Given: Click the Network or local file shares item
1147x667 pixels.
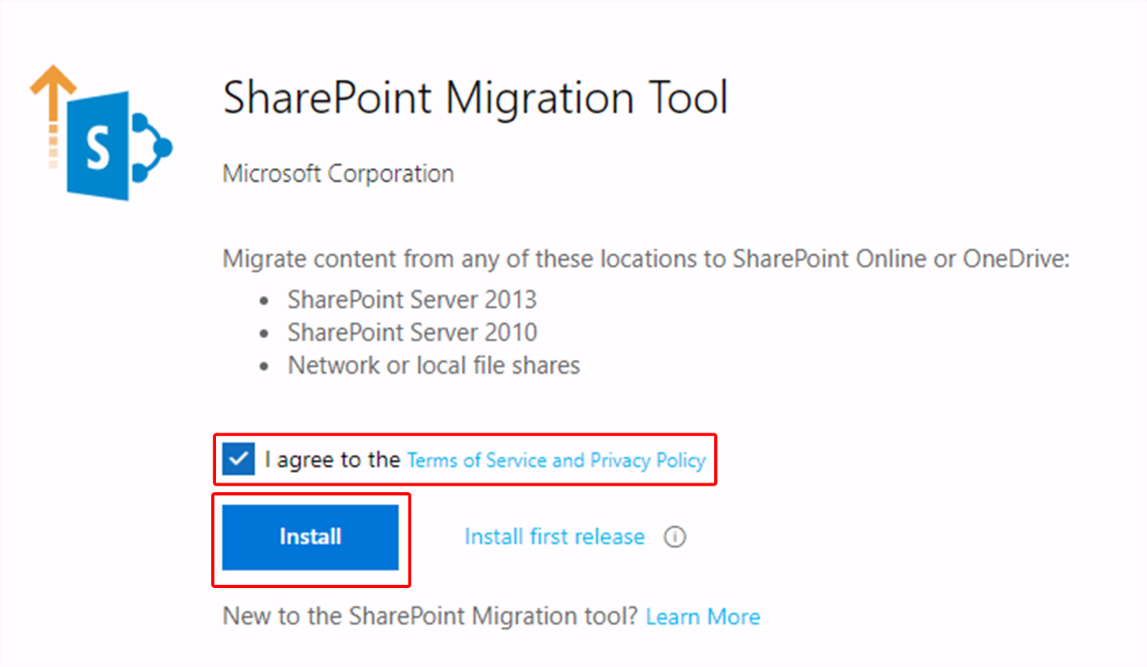Looking at the screenshot, I should (x=434, y=366).
